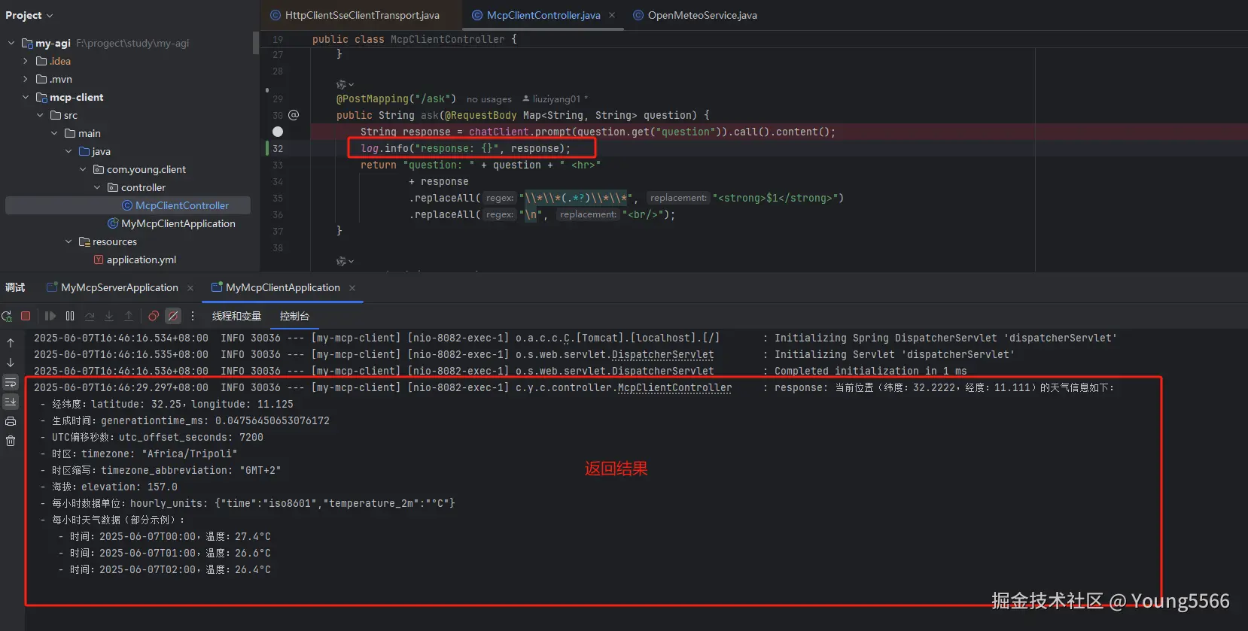The image size is (1248, 631).
Task: Click the sticky 'public class McpClientController' header line
Action: click(414, 39)
